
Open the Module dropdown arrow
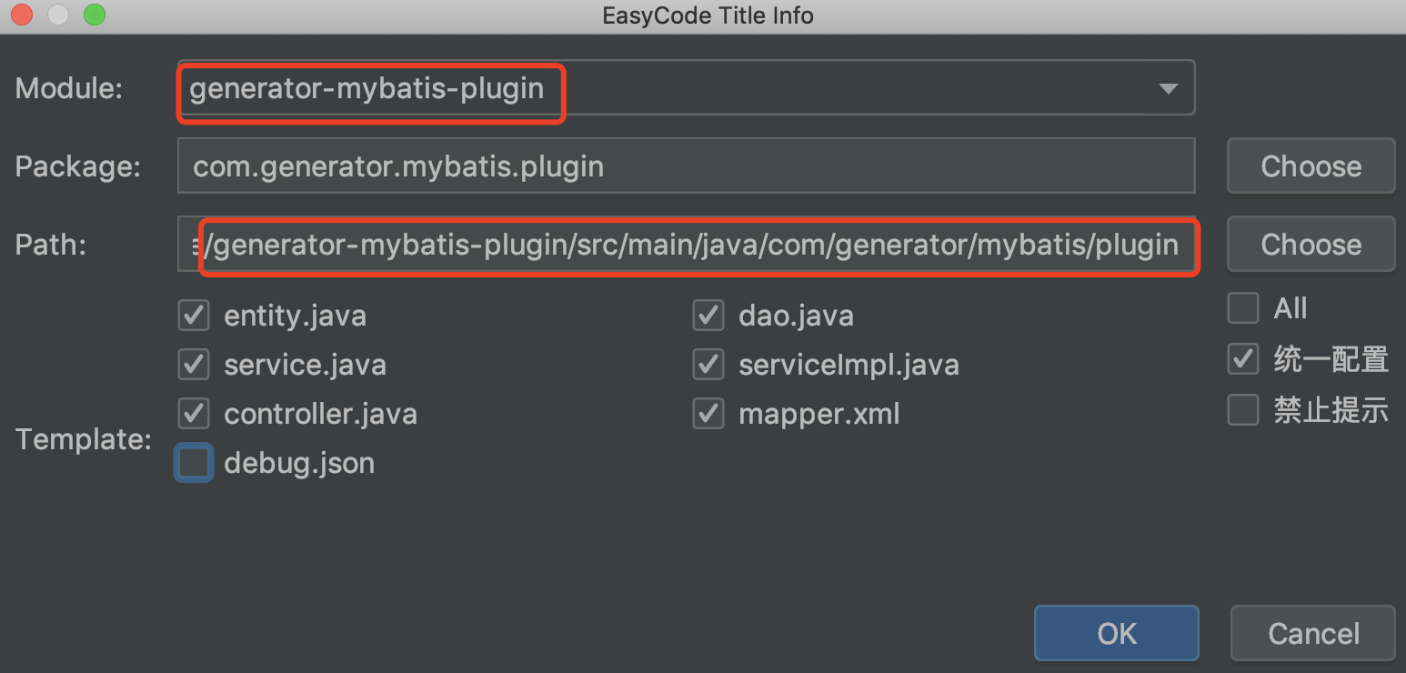point(1168,88)
